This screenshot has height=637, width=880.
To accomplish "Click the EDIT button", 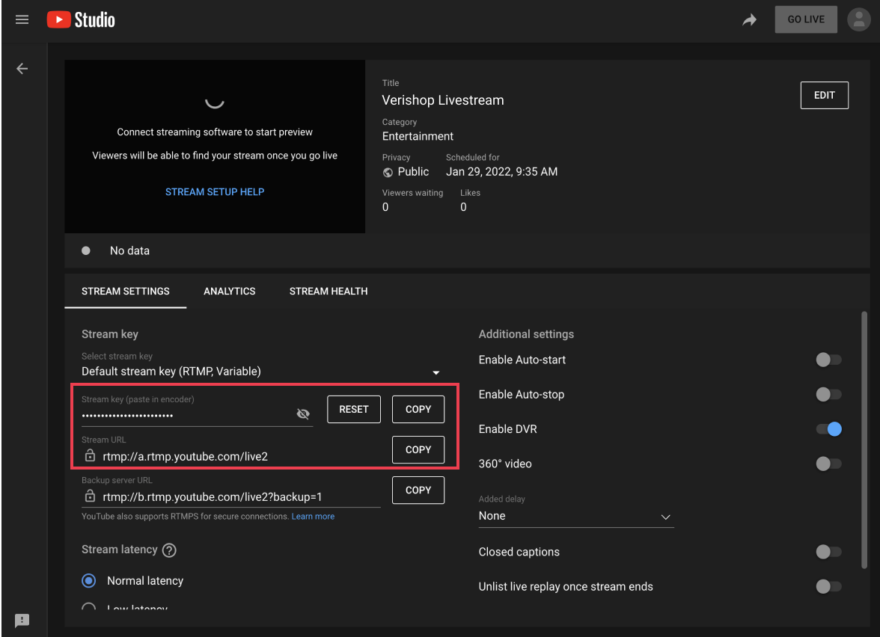I will pyautogui.click(x=824, y=96).
